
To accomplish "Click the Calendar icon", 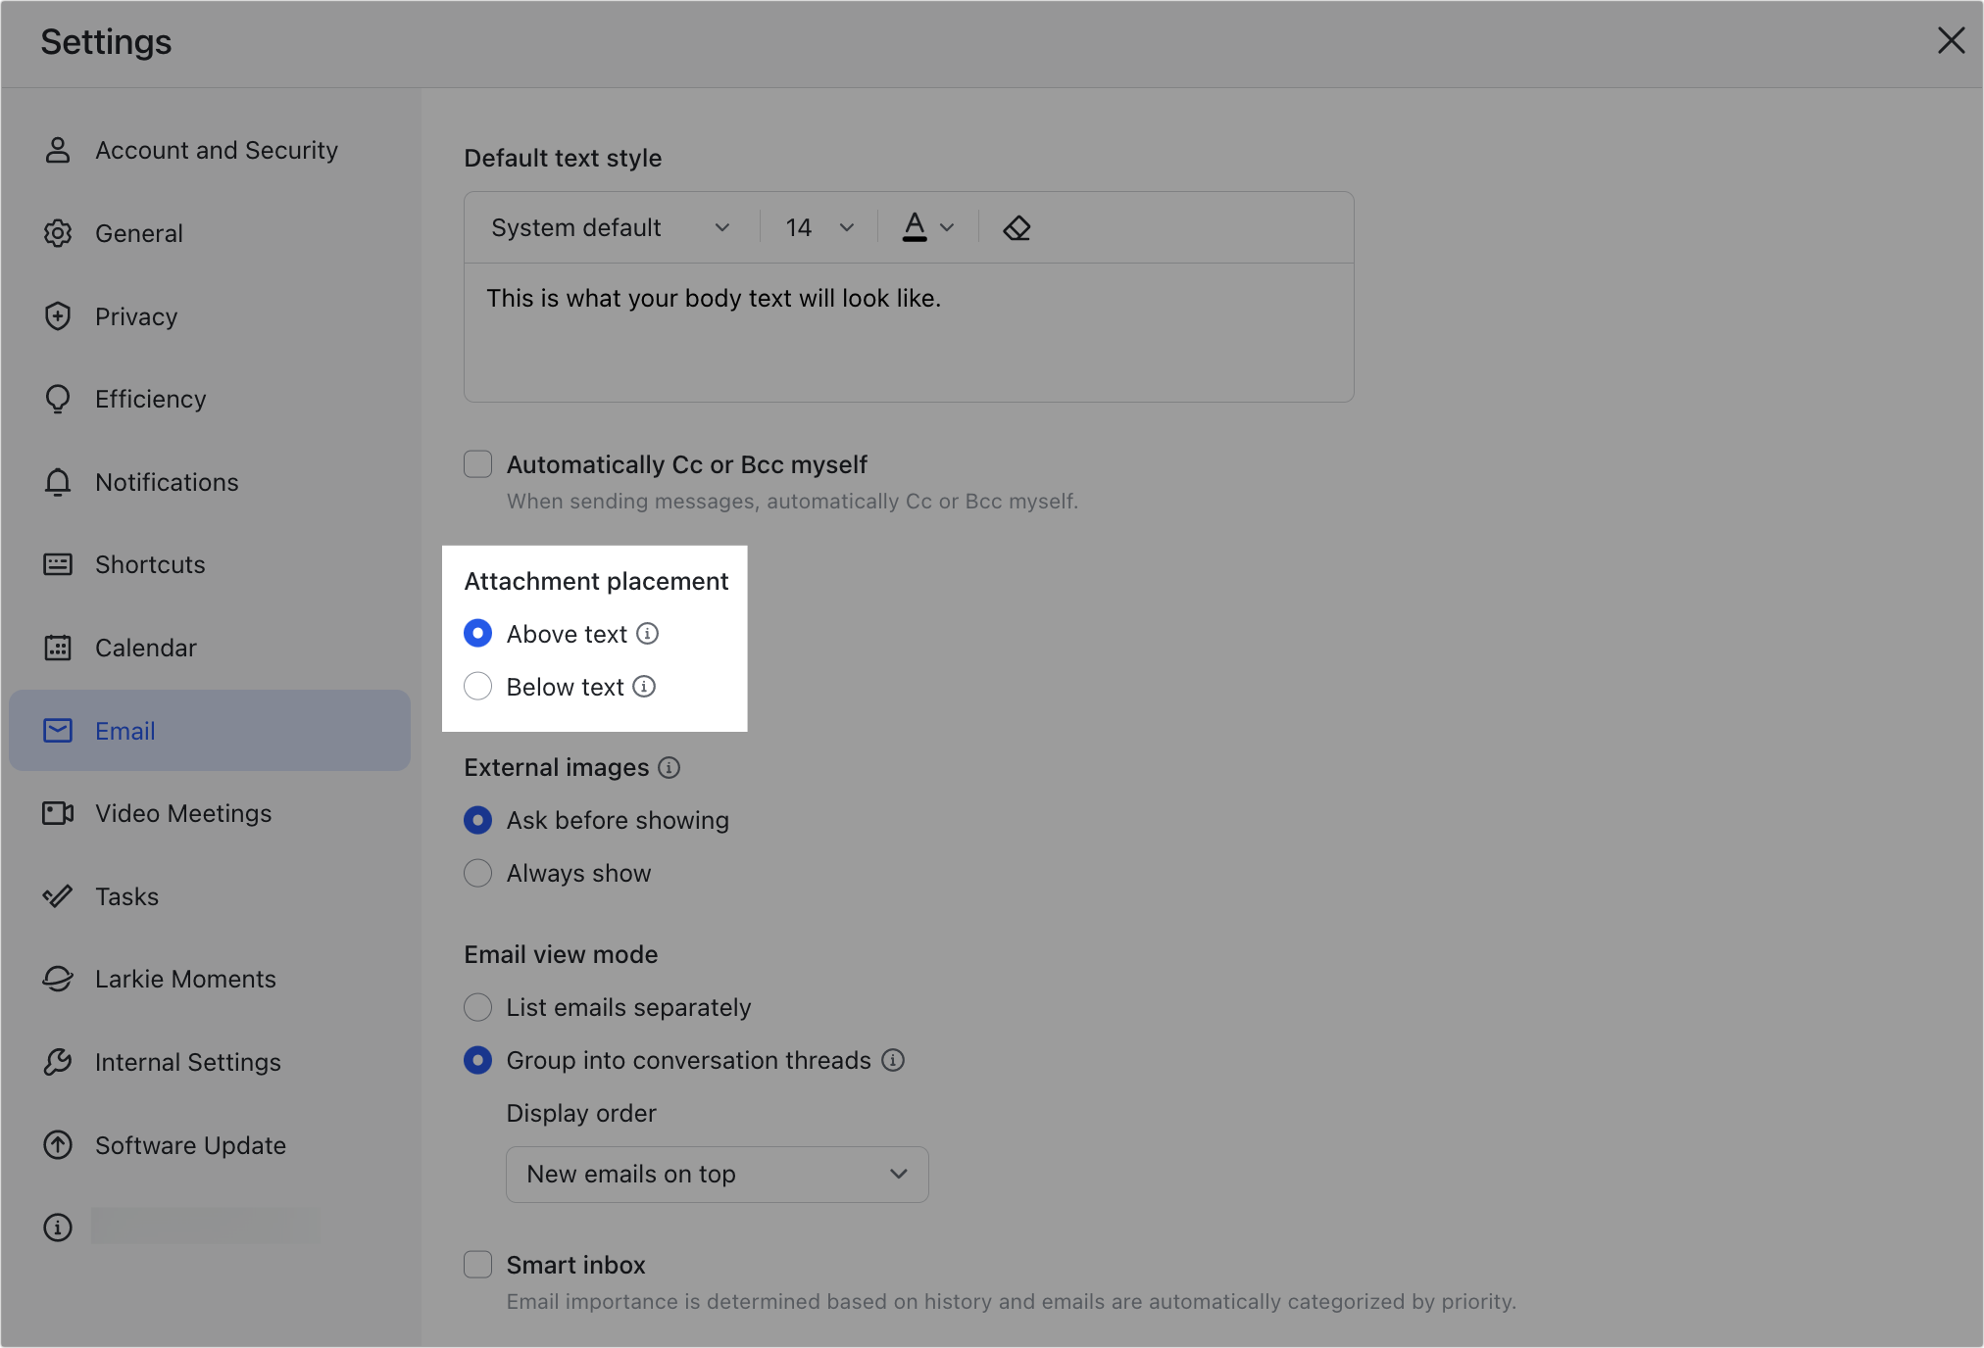I will point(57,647).
